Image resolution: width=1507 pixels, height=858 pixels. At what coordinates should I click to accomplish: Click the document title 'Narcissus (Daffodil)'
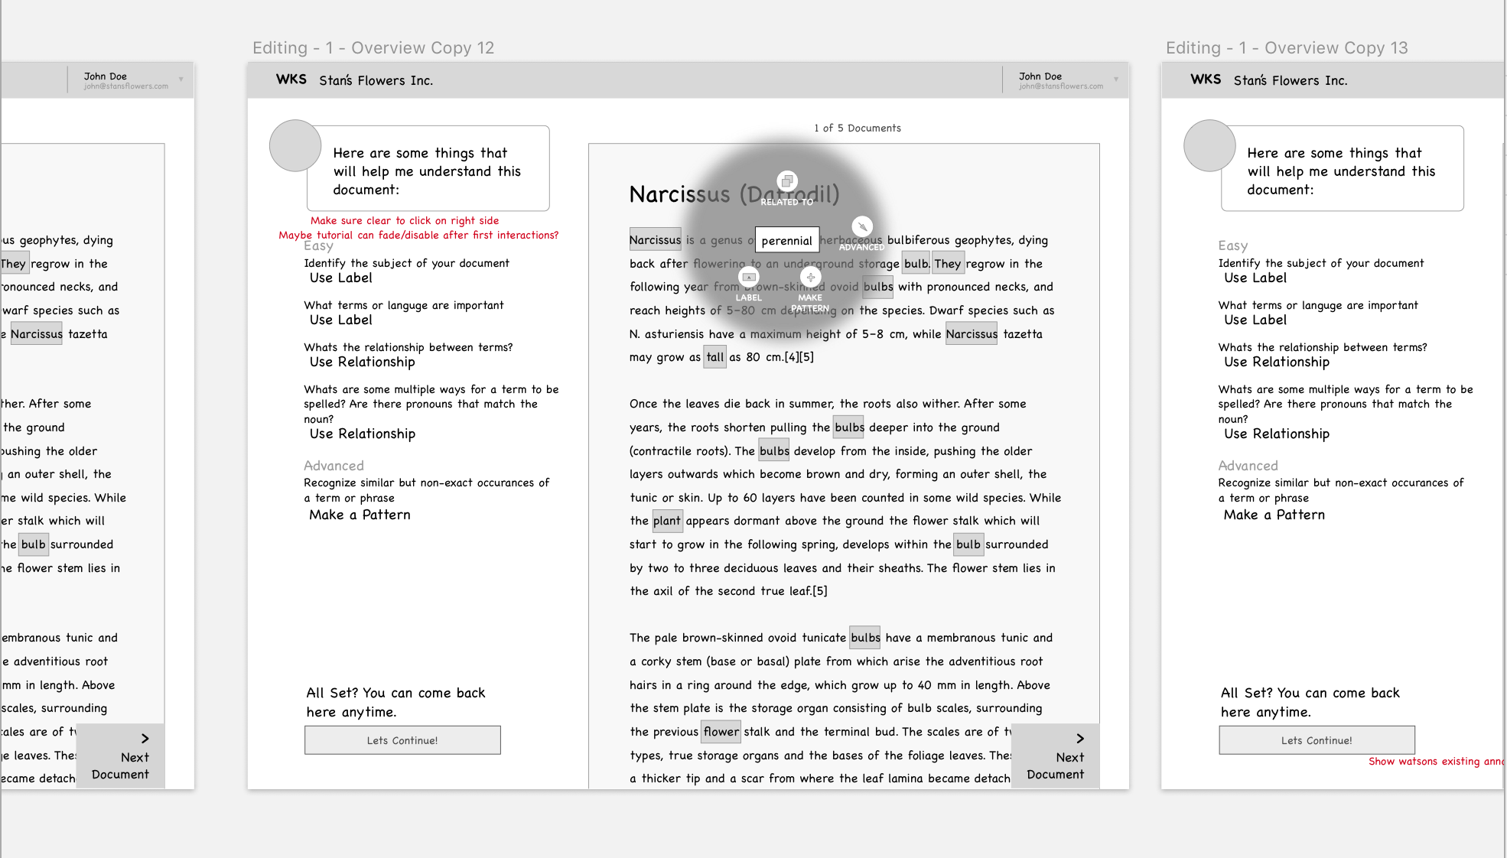[x=734, y=194]
